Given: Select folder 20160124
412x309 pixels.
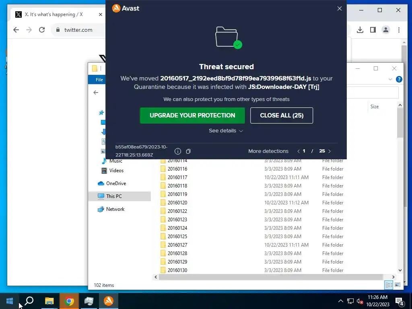Looking at the screenshot, I should click(252, 228).
